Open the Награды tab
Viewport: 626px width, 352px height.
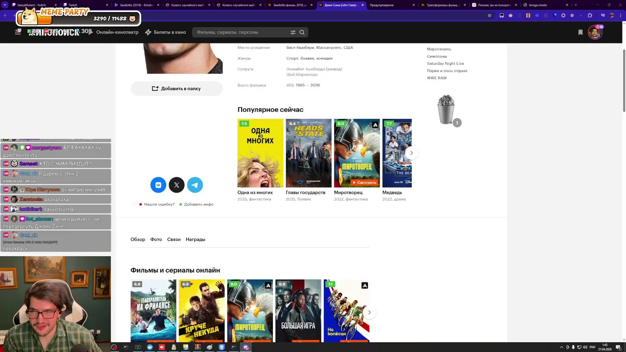(196, 239)
